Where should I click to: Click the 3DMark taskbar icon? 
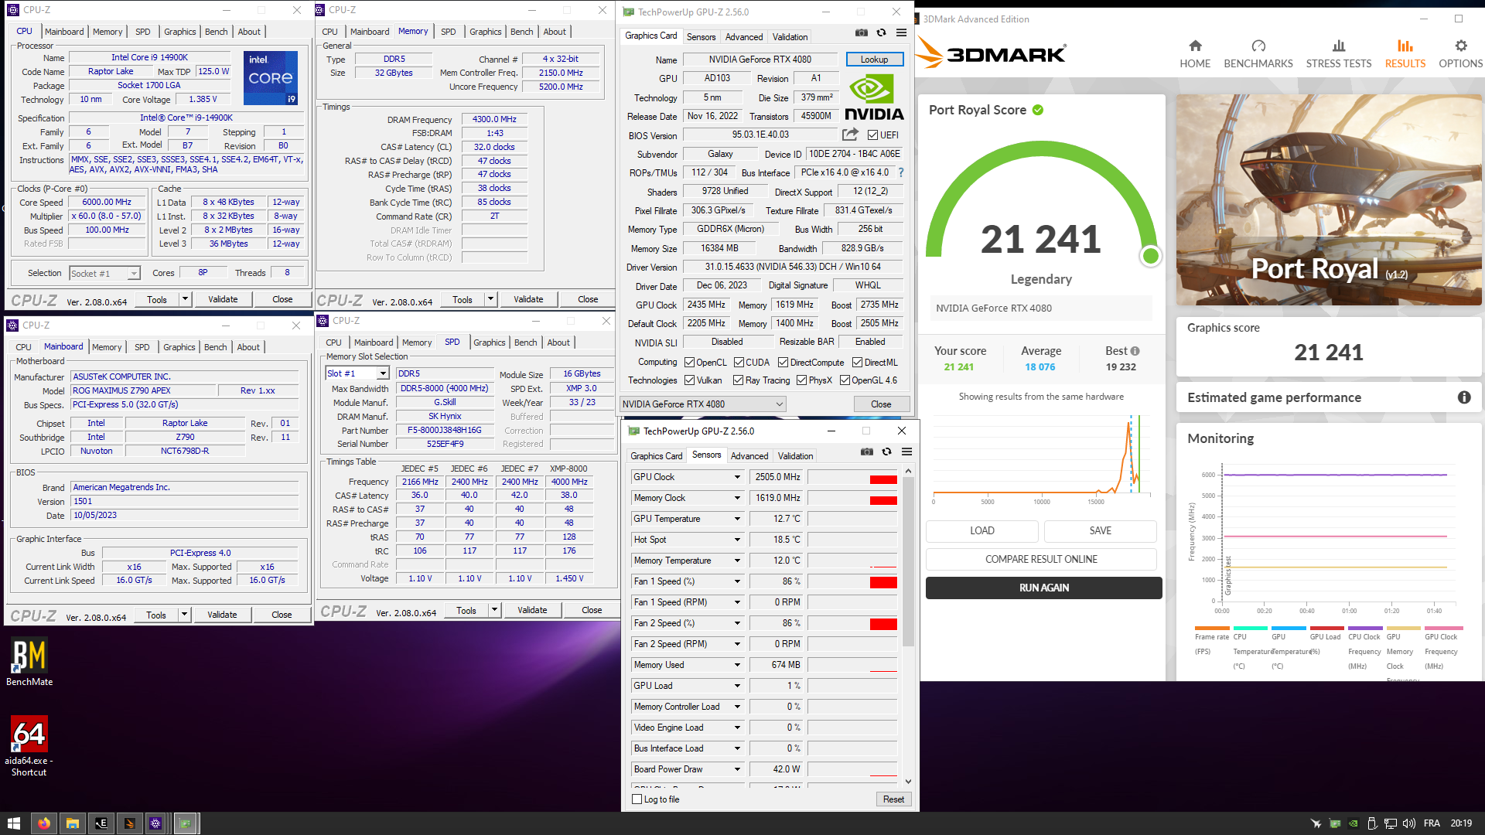pos(129,823)
